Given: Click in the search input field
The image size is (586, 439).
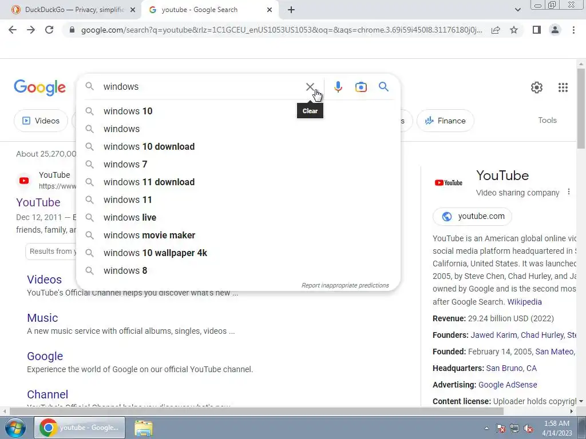Looking at the screenshot, I should tap(202, 87).
